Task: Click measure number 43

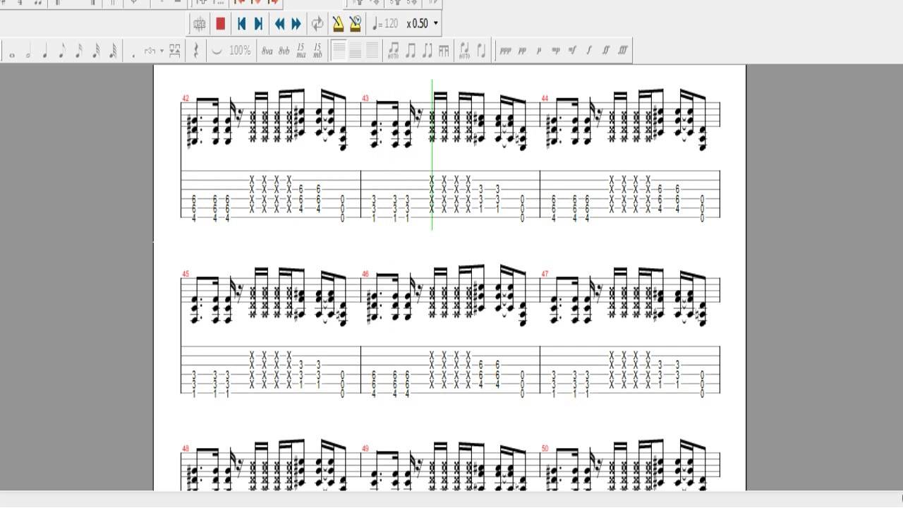Action: [x=365, y=99]
